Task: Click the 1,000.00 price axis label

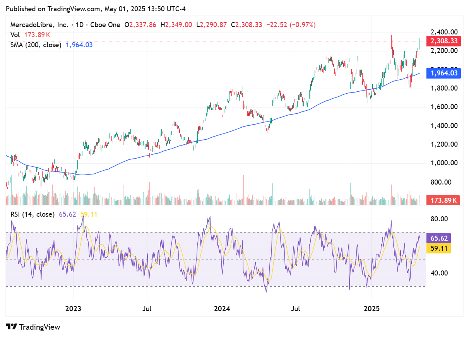Action: [x=444, y=163]
